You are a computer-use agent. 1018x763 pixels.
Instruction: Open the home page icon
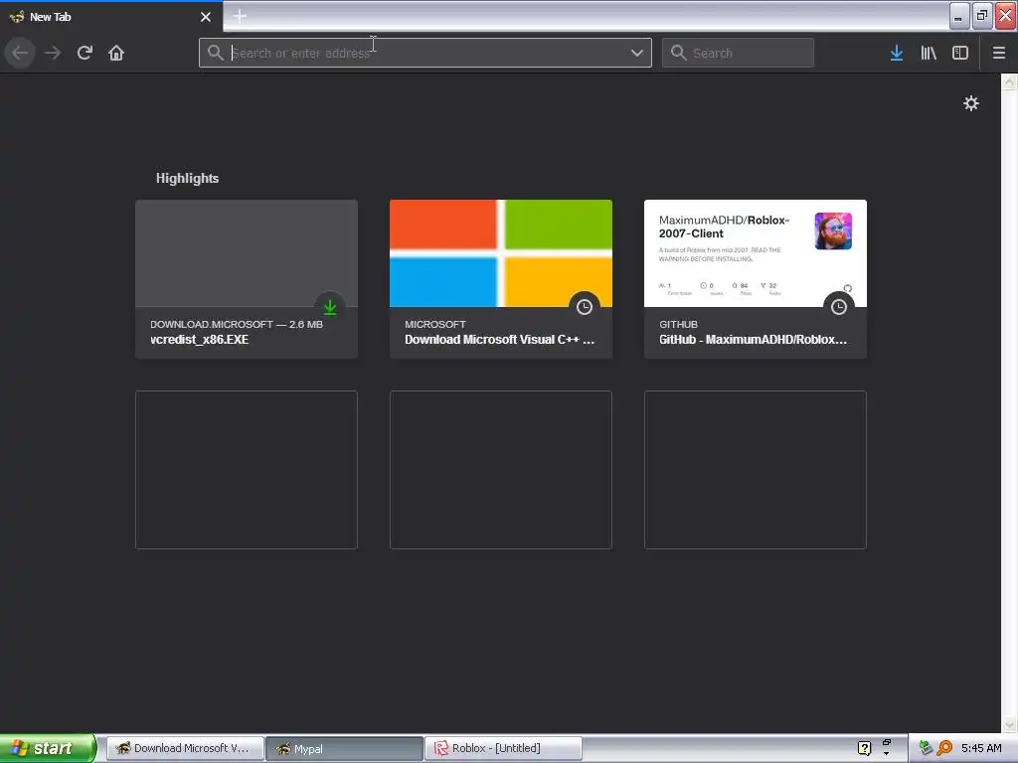coord(116,53)
